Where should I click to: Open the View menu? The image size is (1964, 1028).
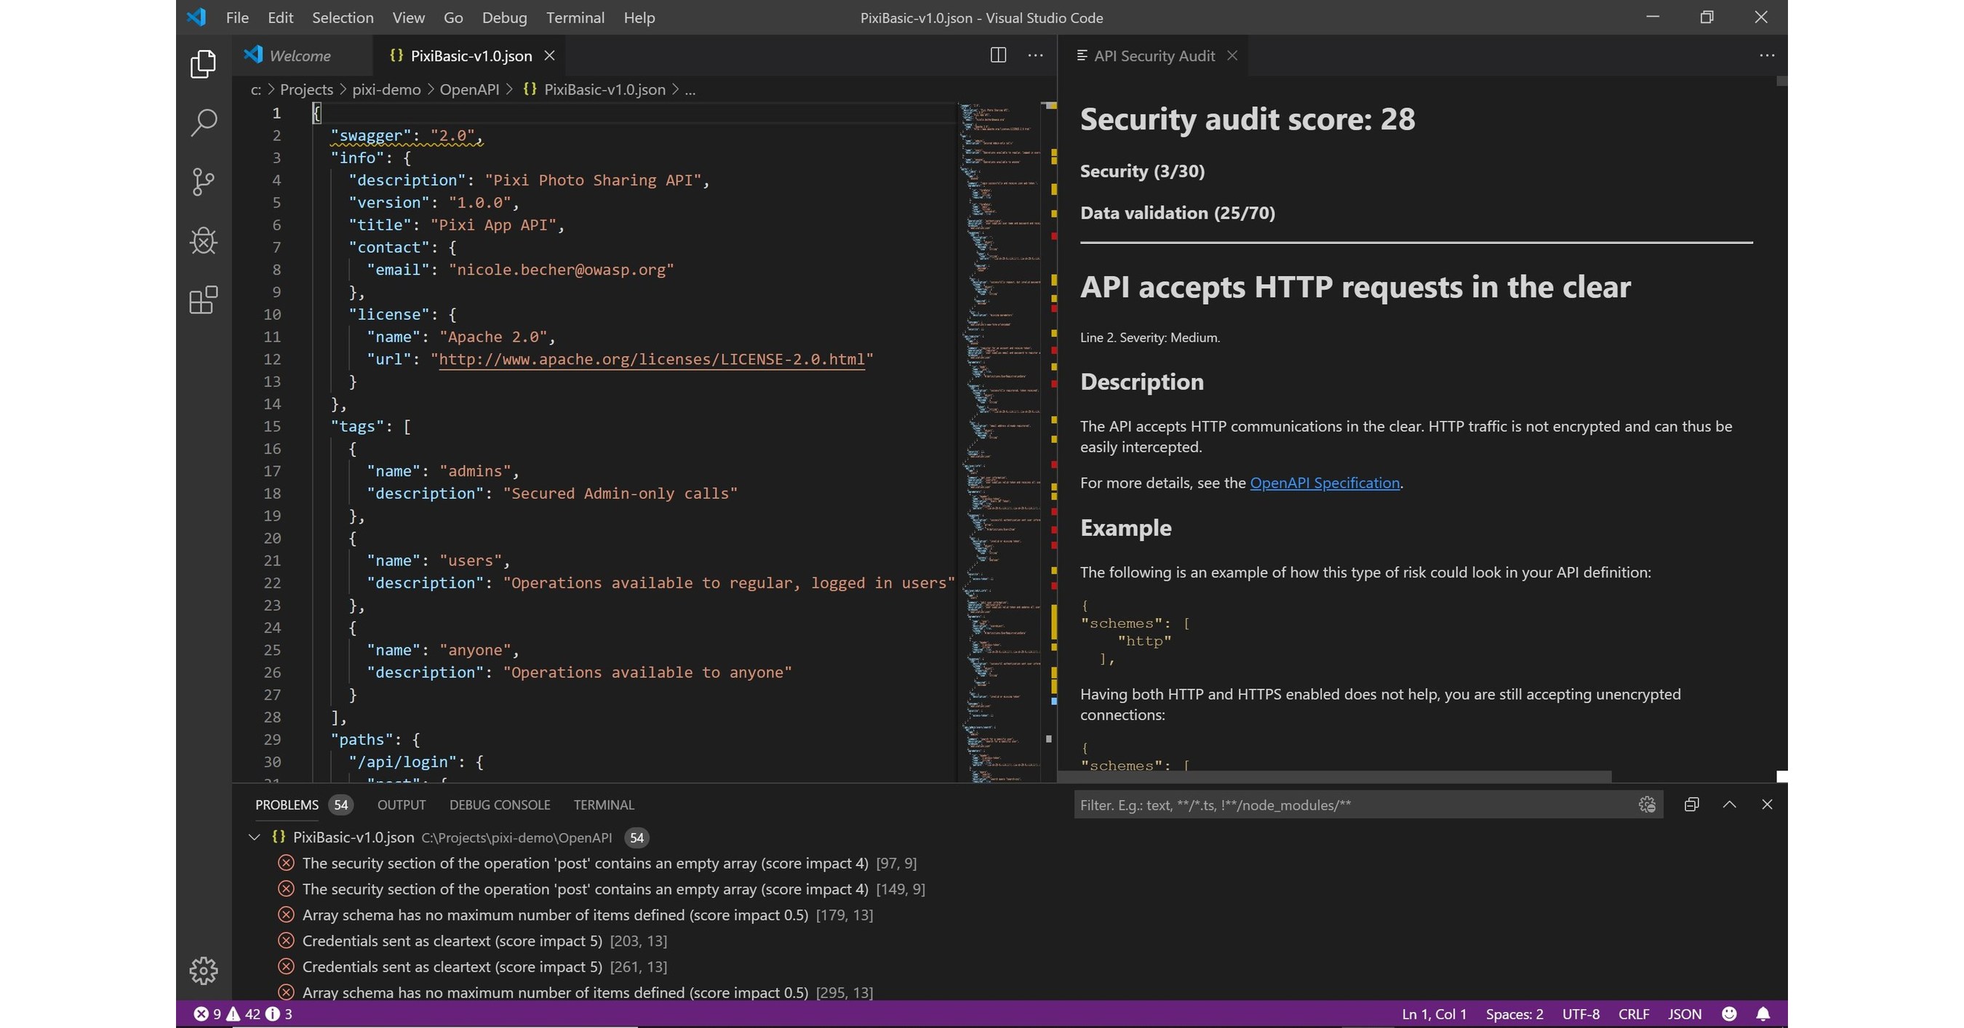pyautogui.click(x=409, y=17)
